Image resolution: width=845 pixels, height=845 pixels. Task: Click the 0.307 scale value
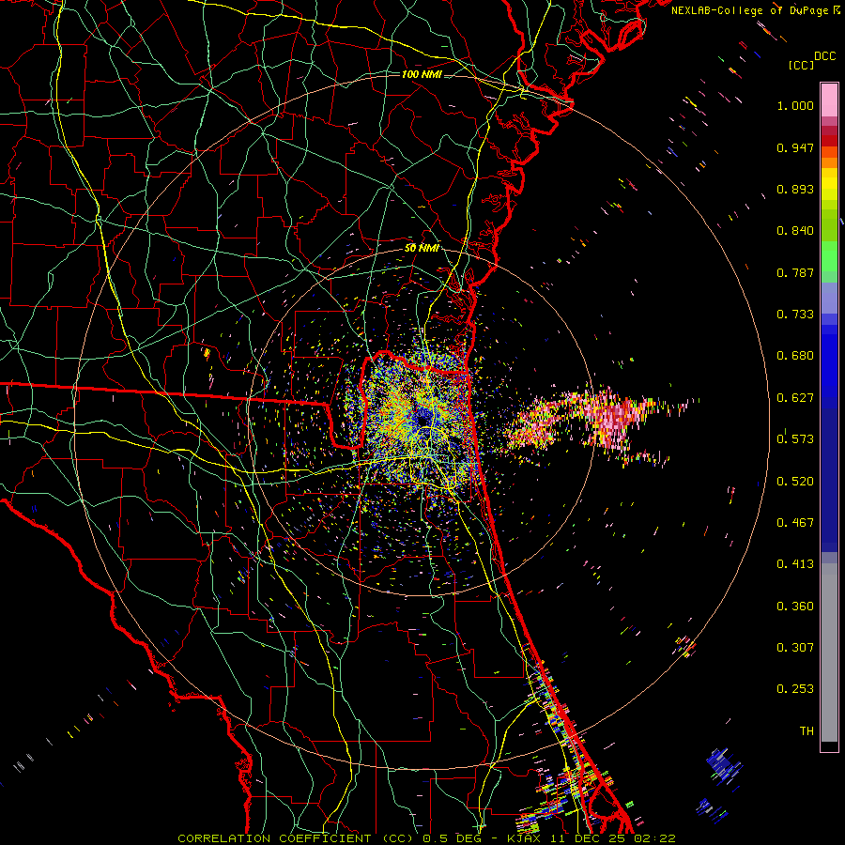795,648
